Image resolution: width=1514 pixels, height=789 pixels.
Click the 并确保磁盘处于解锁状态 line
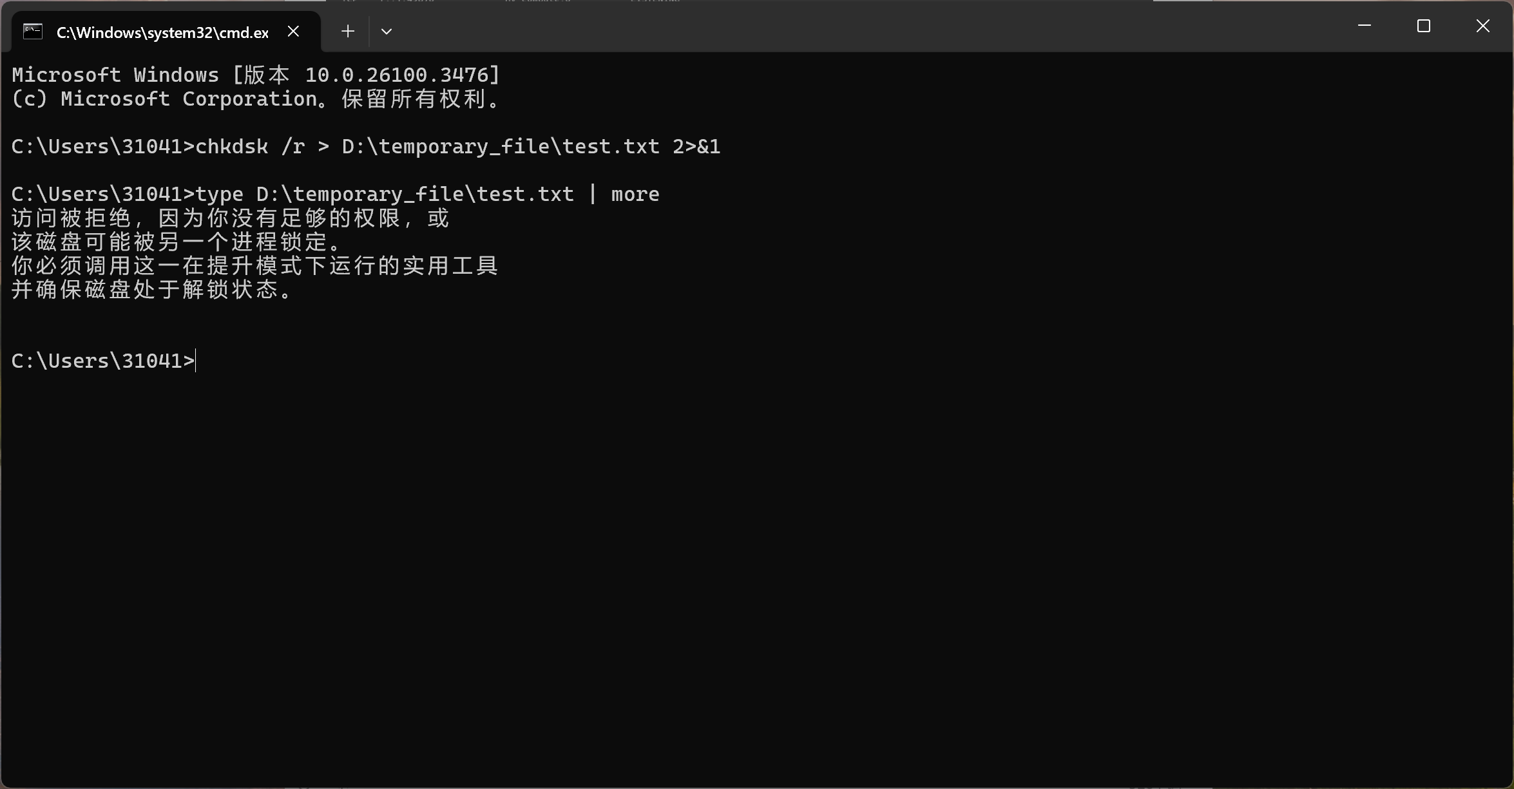[153, 290]
